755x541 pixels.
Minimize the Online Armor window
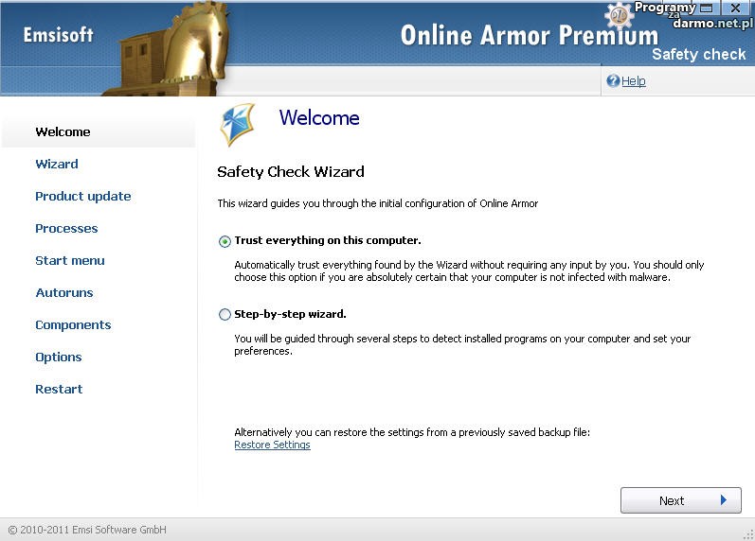[706, 9]
